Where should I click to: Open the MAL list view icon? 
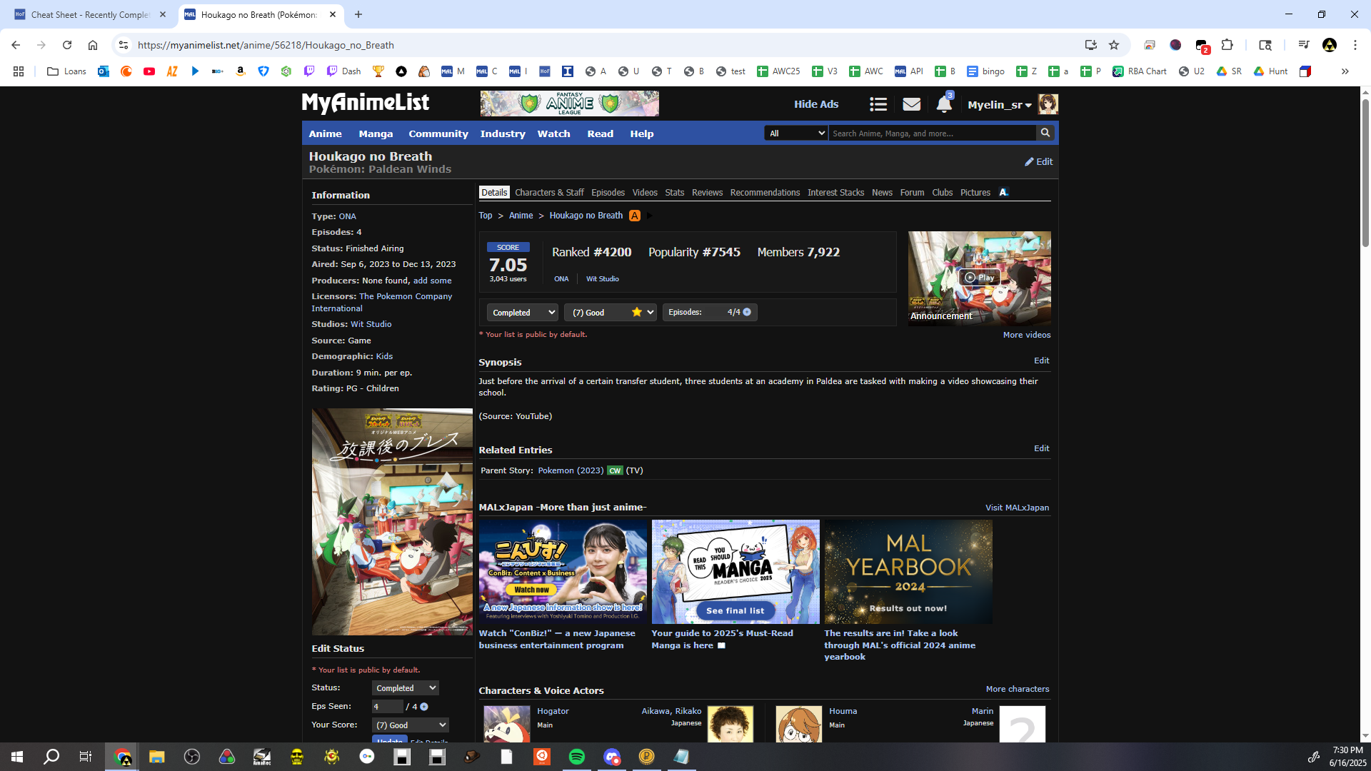coord(878,104)
